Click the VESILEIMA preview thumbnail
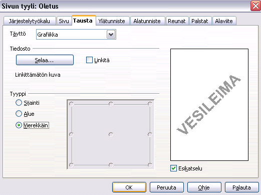This screenshot has height=195, width=261. (209, 105)
